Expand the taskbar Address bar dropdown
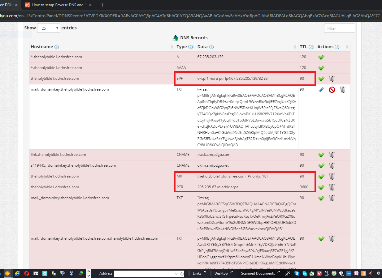The height and width of the screenshot is (278, 382). tap(176, 274)
